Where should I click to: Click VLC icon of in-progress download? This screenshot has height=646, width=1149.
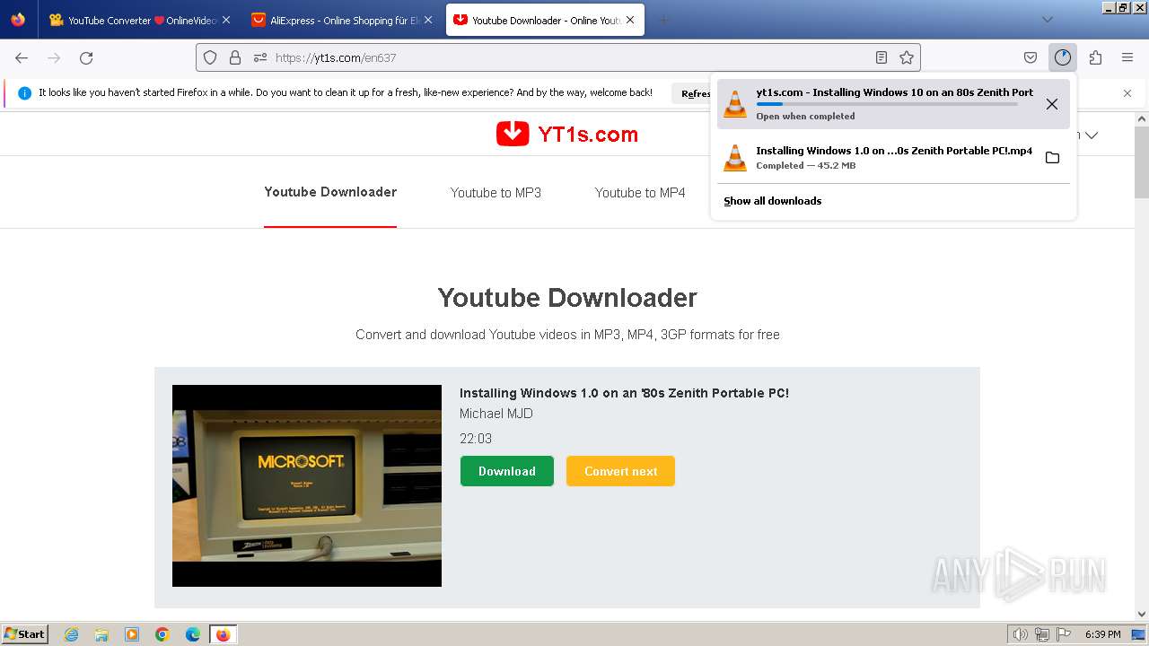(x=735, y=104)
